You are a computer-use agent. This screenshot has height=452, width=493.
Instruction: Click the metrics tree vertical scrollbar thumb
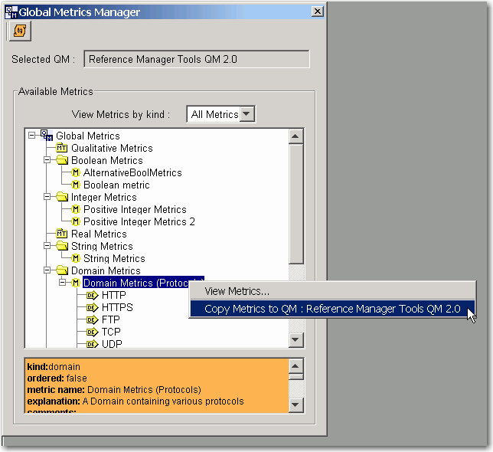[x=295, y=204]
